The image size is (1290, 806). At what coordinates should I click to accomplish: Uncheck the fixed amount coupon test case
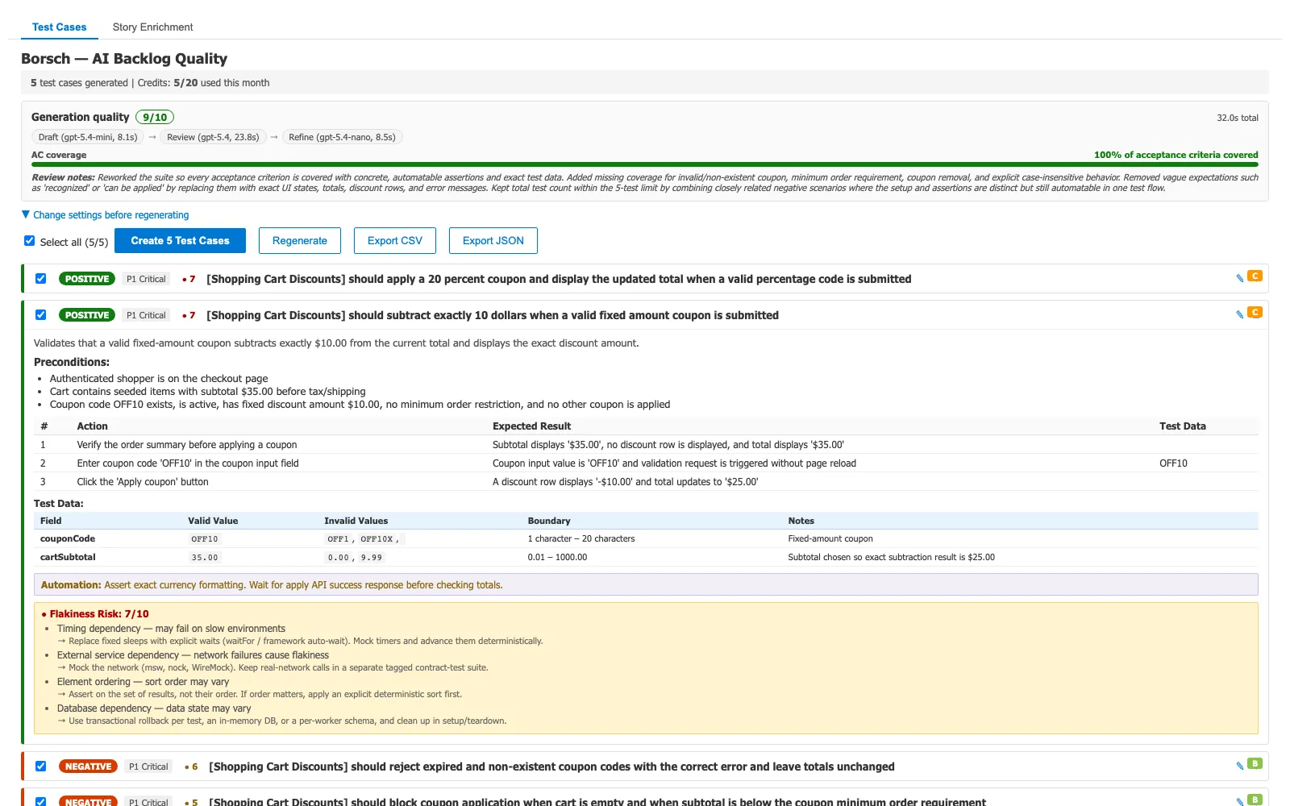tap(41, 315)
